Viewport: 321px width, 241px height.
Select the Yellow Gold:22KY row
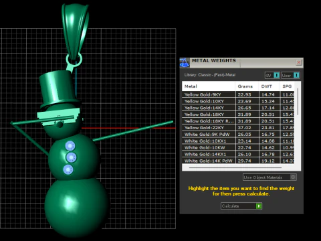tap(238, 128)
